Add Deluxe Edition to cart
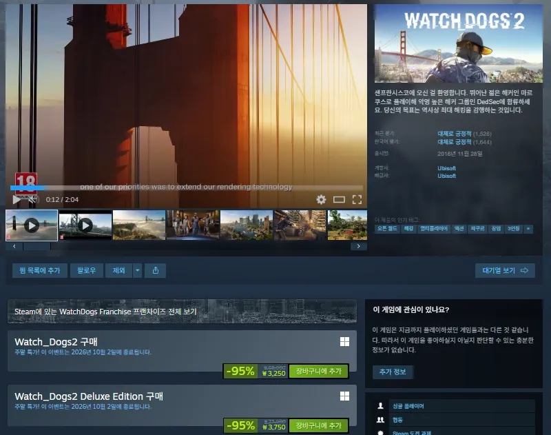This screenshot has height=435, width=551. point(318,426)
